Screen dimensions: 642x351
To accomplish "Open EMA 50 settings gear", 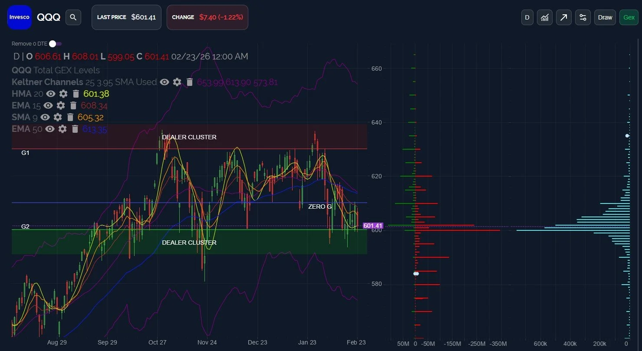I will click(63, 129).
